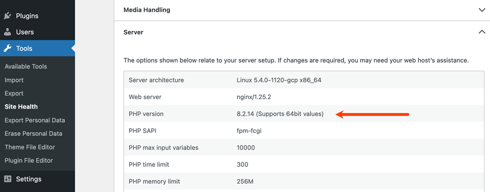Open Plugin File Editor
490x192 pixels.
(29, 160)
